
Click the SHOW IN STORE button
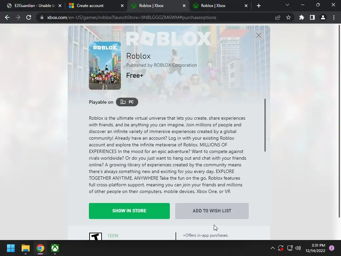click(129, 211)
